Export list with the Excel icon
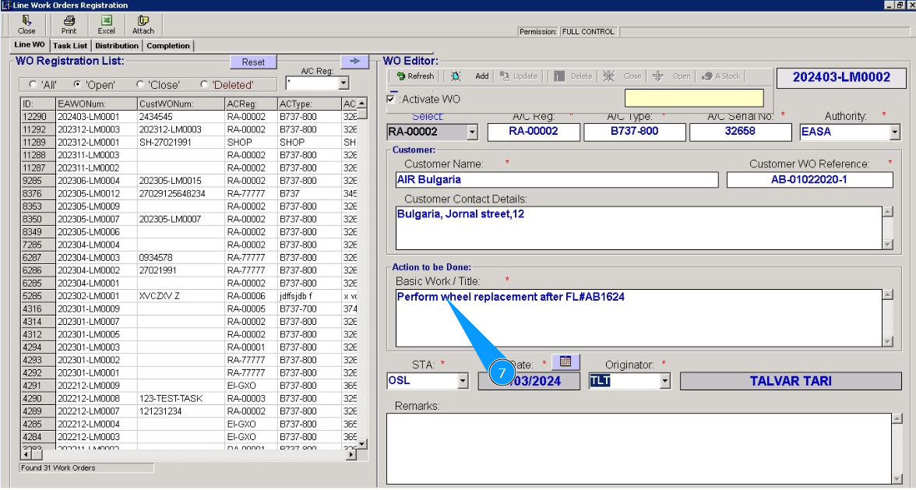This screenshot has width=916, height=490. (x=106, y=21)
